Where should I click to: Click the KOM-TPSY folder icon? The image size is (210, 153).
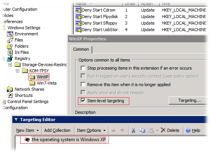[25, 71]
